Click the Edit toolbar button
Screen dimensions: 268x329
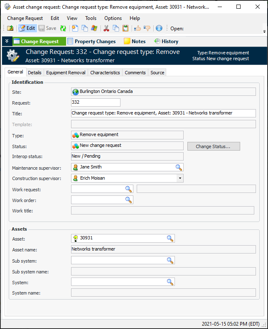(x=27, y=28)
